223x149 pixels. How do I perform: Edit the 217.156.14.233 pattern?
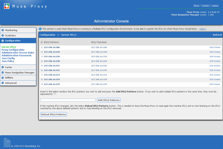212,75
